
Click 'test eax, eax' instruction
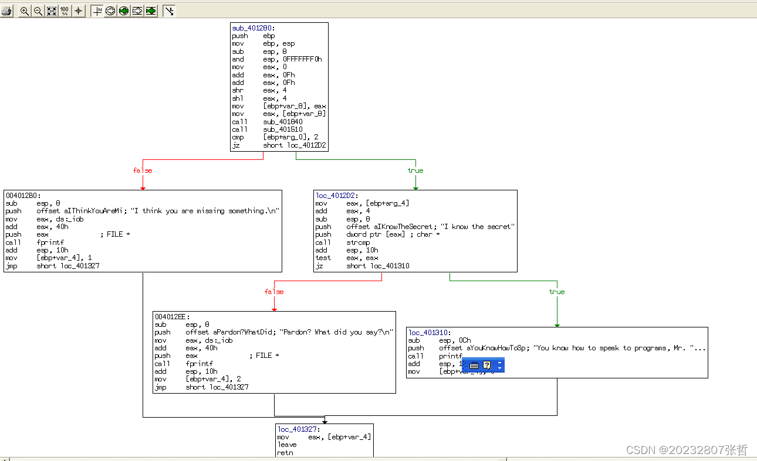pos(347,258)
